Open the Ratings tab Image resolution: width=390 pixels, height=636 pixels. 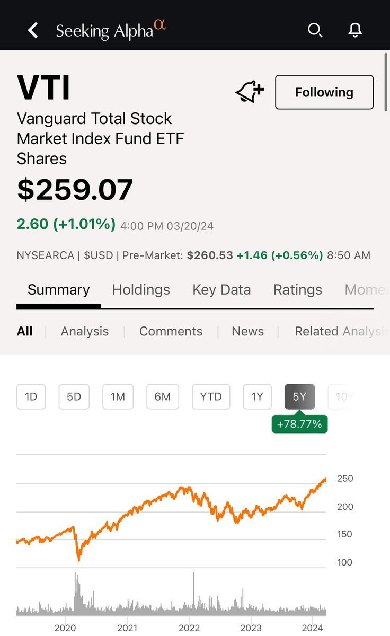298,290
